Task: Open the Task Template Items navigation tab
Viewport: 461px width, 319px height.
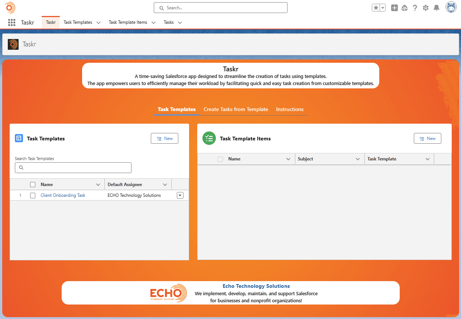Action: tap(128, 22)
